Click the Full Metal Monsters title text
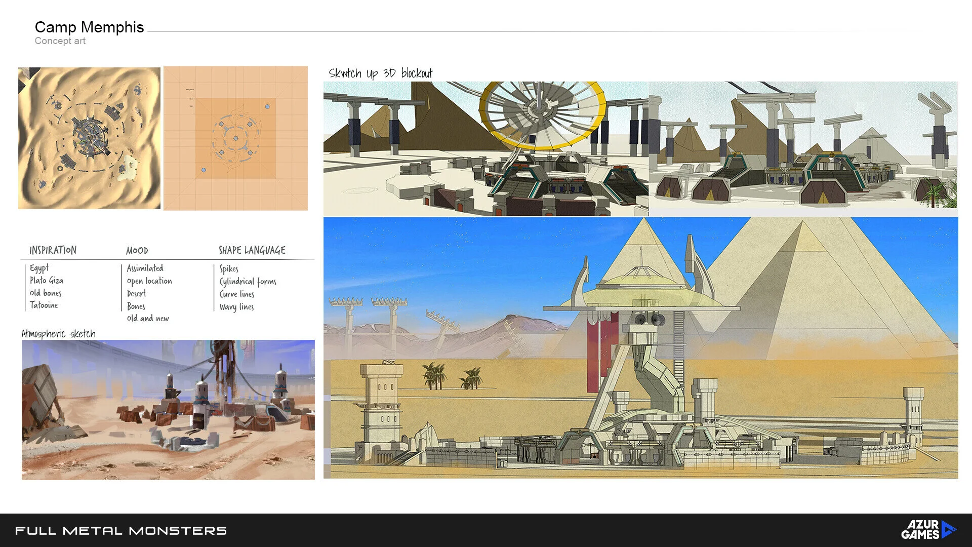The width and height of the screenshot is (972, 547). click(x=121, y=531)
